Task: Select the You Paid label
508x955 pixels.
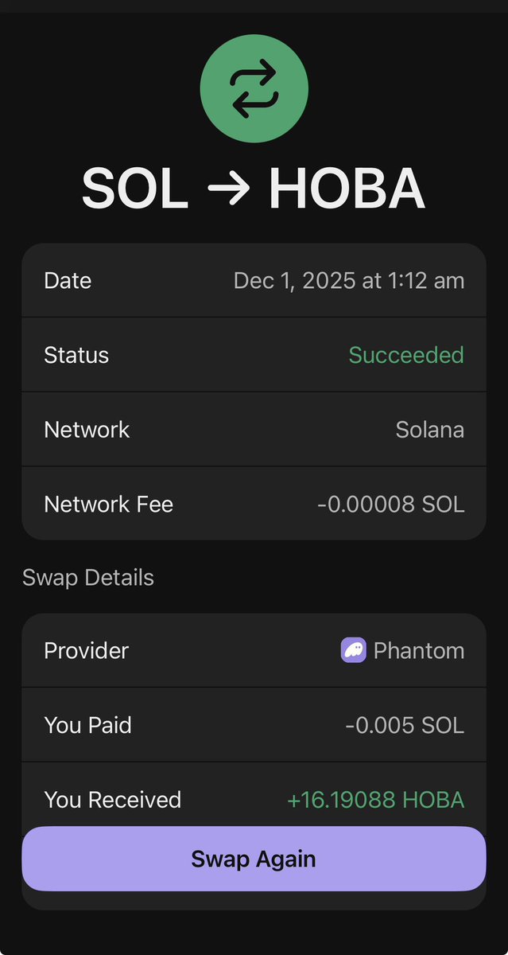Action: click(x=87, y=725)
